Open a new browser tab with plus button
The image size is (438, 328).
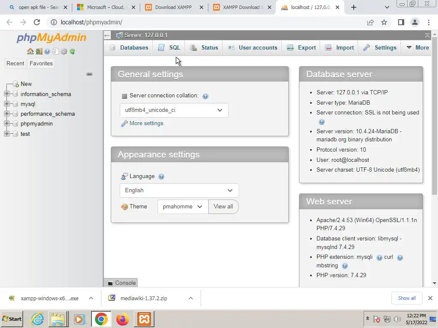(x=354, y=8)
